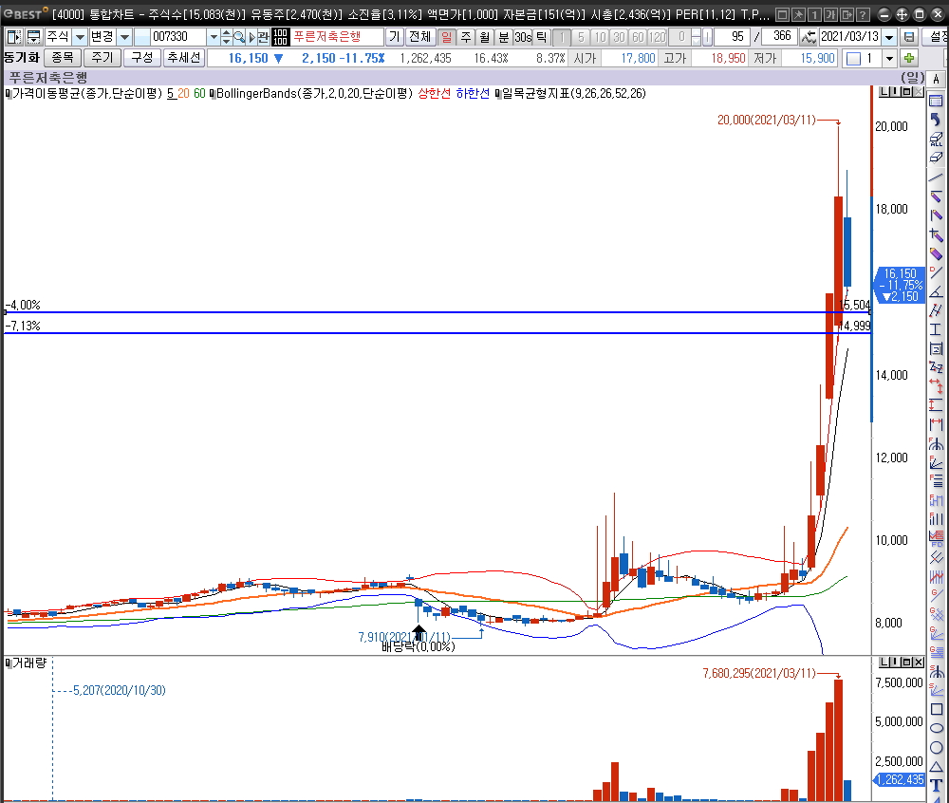Viewport: 949px width, 803px height.
Task: Toggle tick 틱 period button
Action: tap(542, 37)
